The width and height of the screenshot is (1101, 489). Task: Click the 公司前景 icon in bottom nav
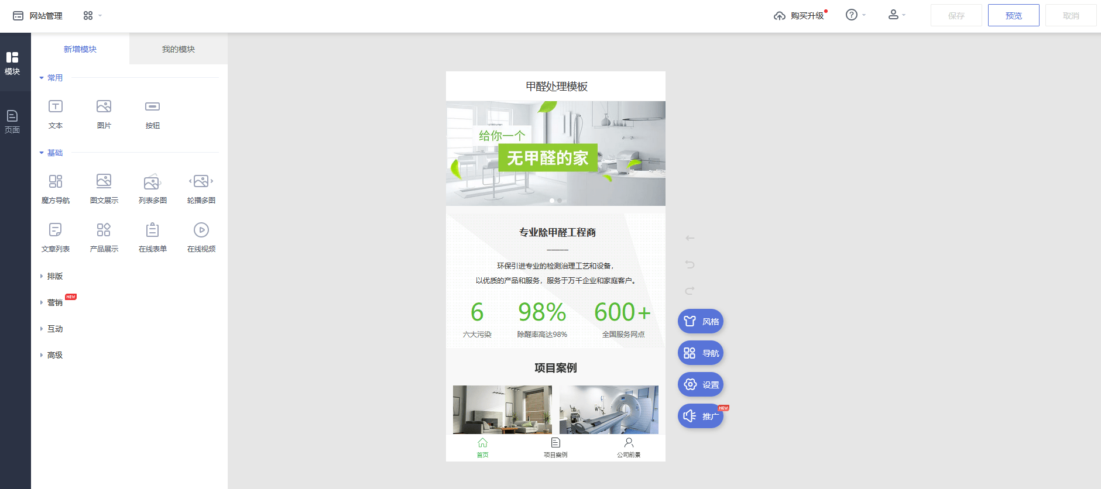click(629, 443)
